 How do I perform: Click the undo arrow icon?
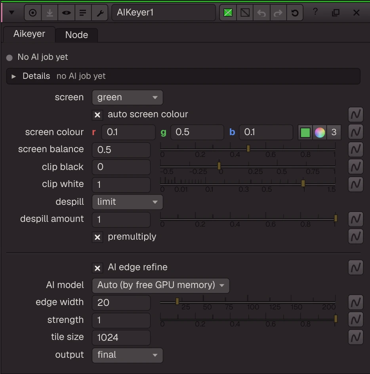(261, 13)
